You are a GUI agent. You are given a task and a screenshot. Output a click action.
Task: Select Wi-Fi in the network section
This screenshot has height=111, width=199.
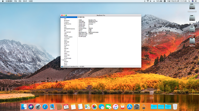[x=66, y=63]
